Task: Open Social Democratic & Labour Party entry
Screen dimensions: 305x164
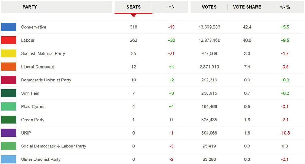Action: (53, 146)
